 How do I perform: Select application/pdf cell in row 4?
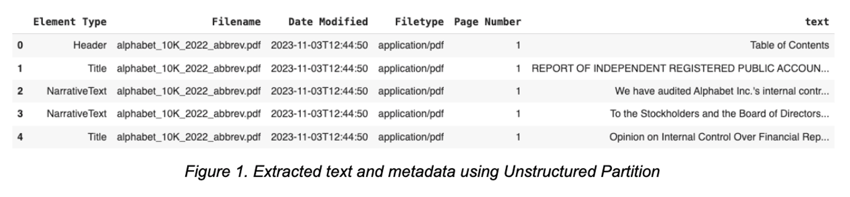pyautogui.click(x=411, y=137)
